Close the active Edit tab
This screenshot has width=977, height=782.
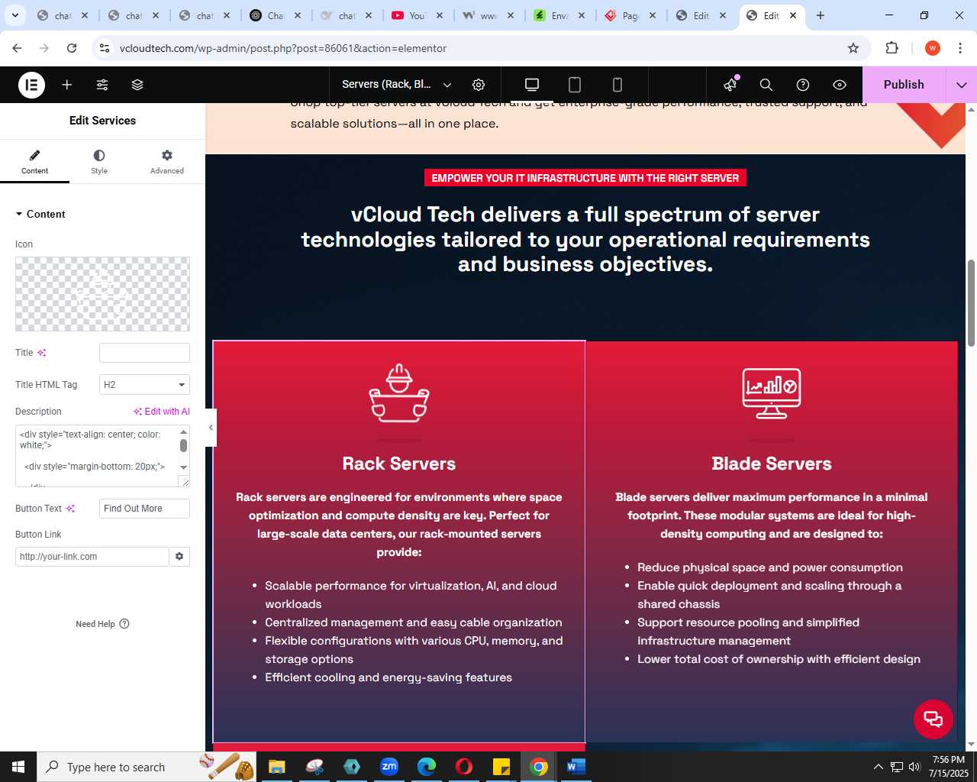click(793, 15)
